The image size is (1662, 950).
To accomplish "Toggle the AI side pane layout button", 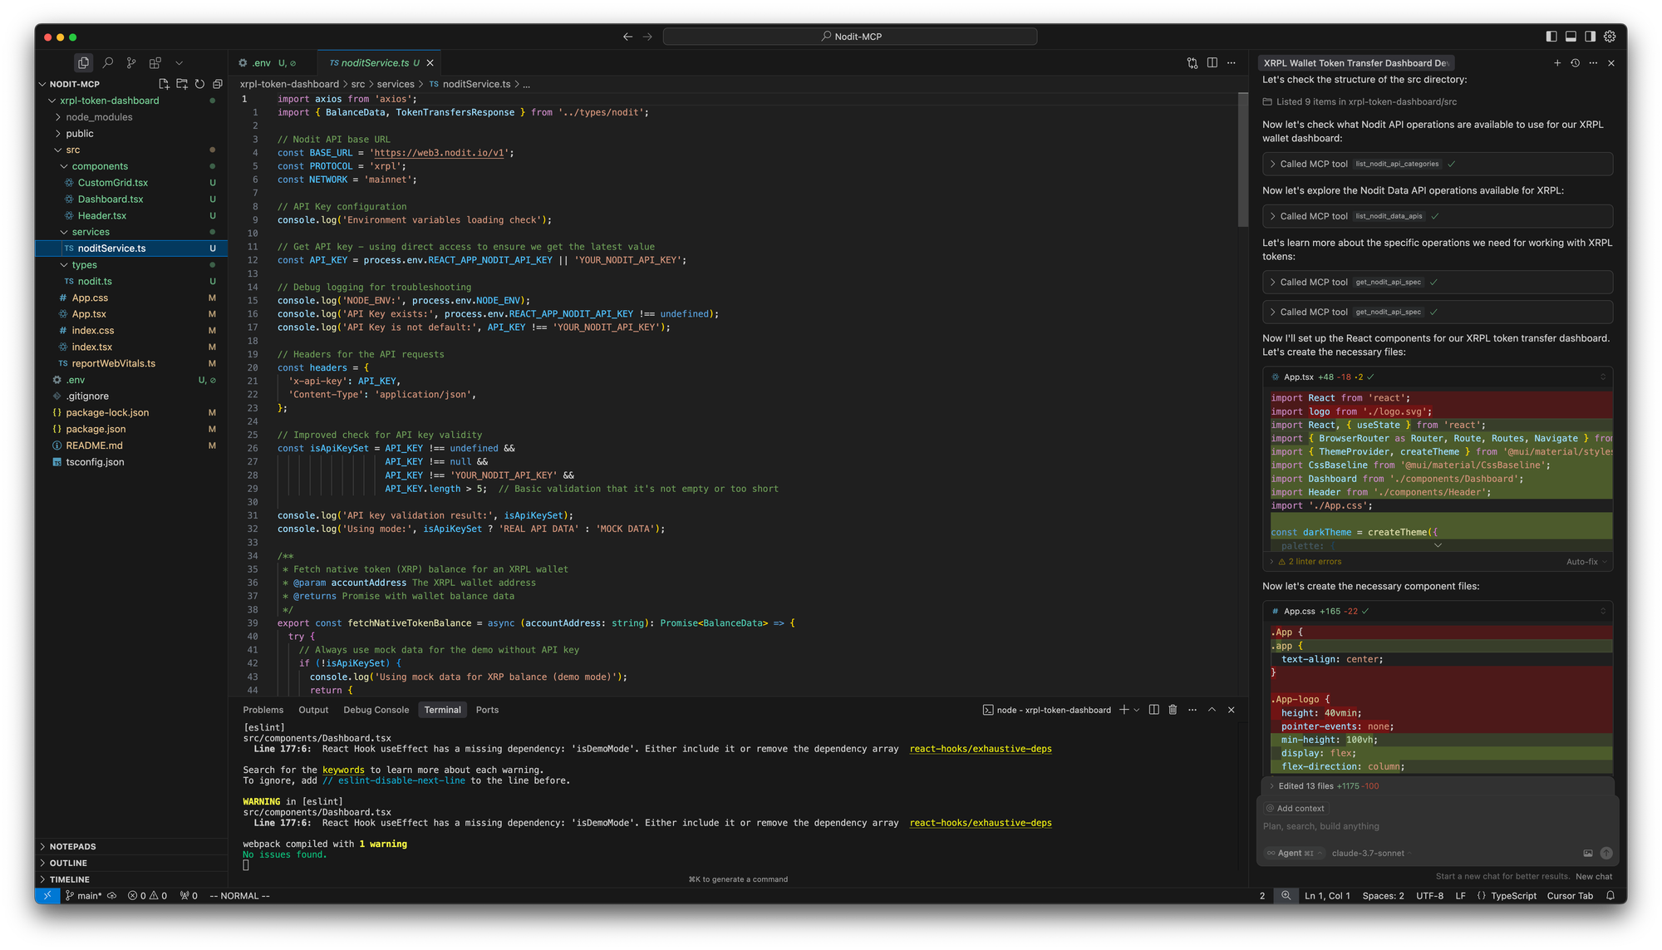I will click(1590, 37).
